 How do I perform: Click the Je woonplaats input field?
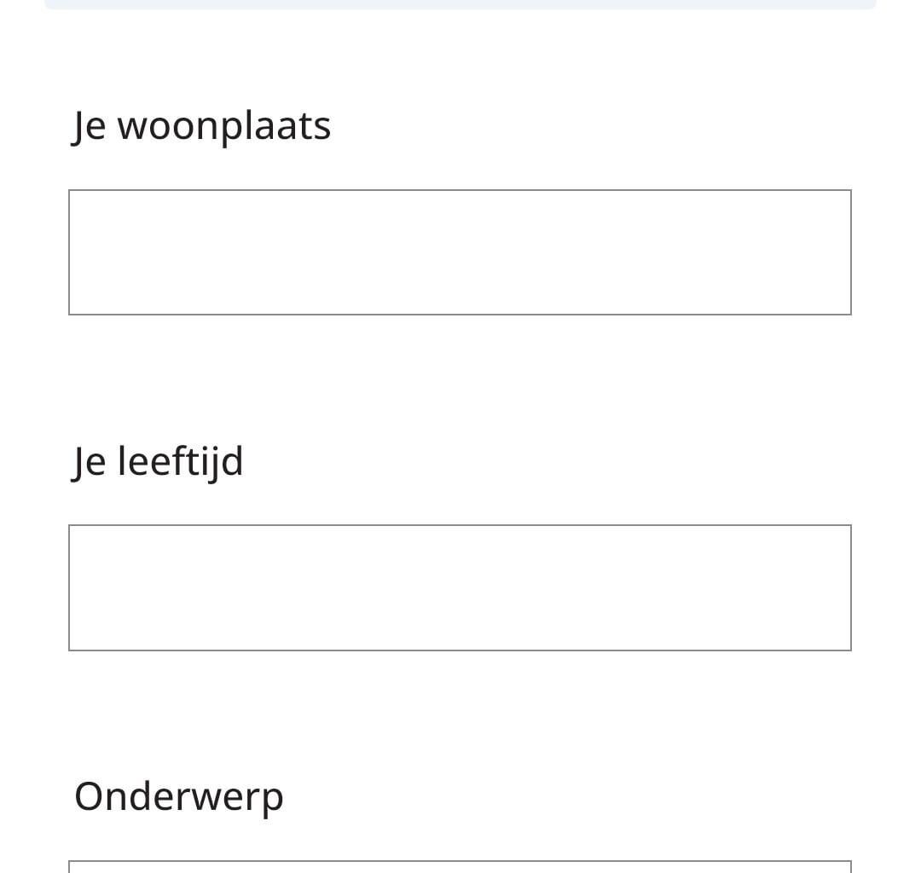click(x=460, y=252)
